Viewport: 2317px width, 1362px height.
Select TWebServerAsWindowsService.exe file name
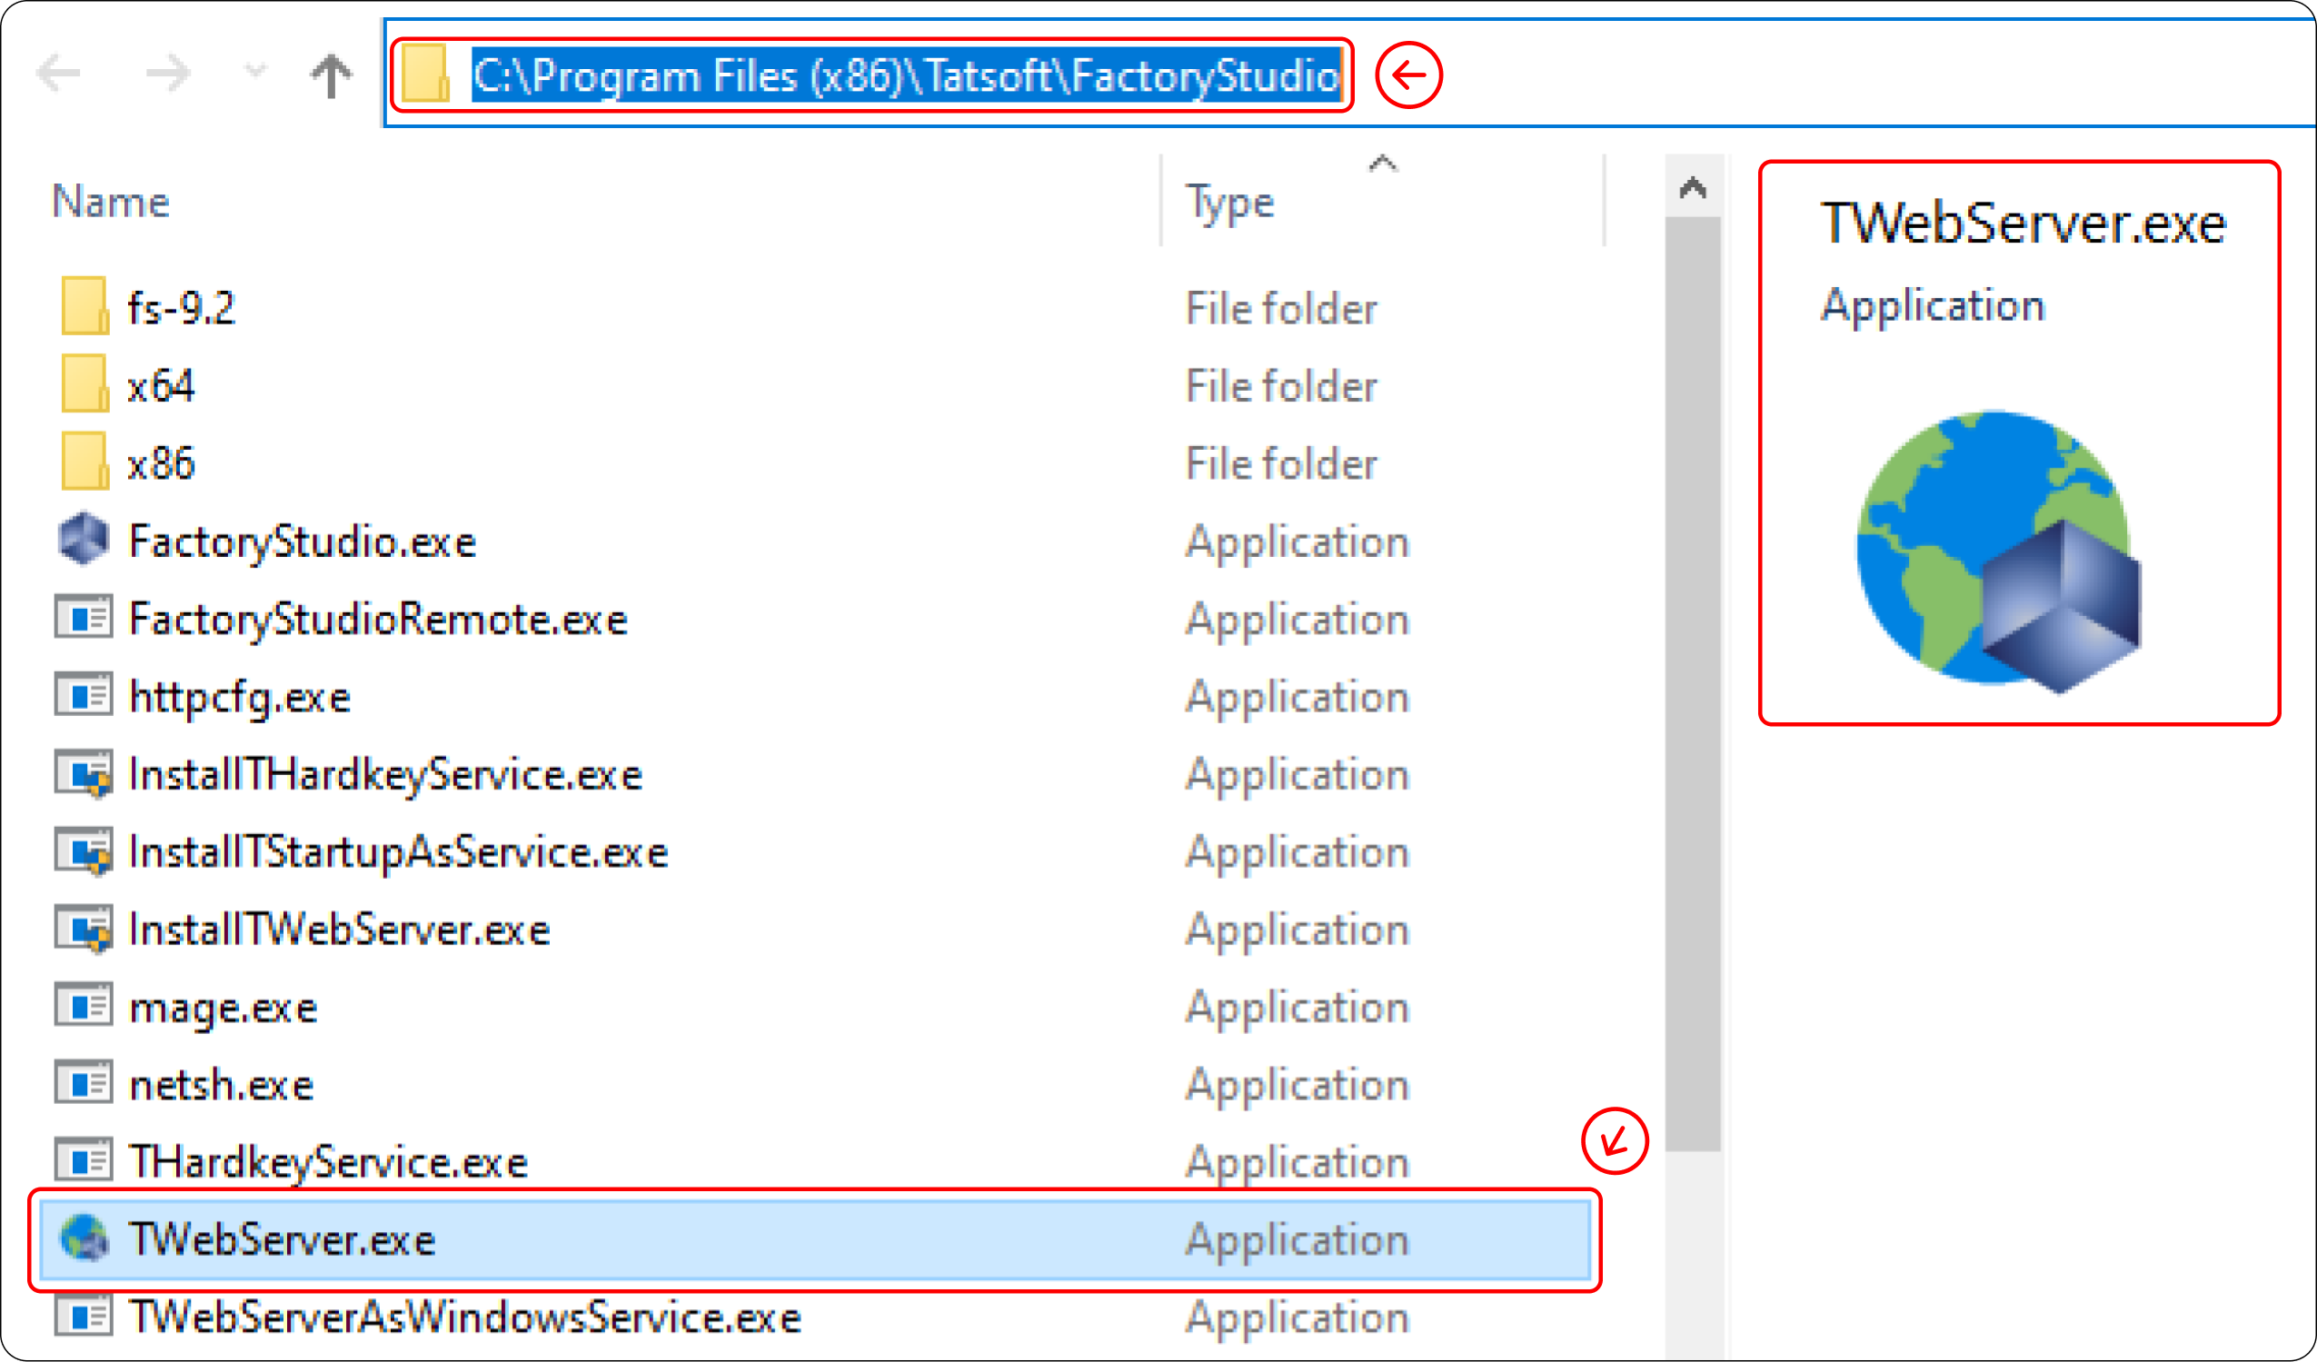coord(465,1317)
